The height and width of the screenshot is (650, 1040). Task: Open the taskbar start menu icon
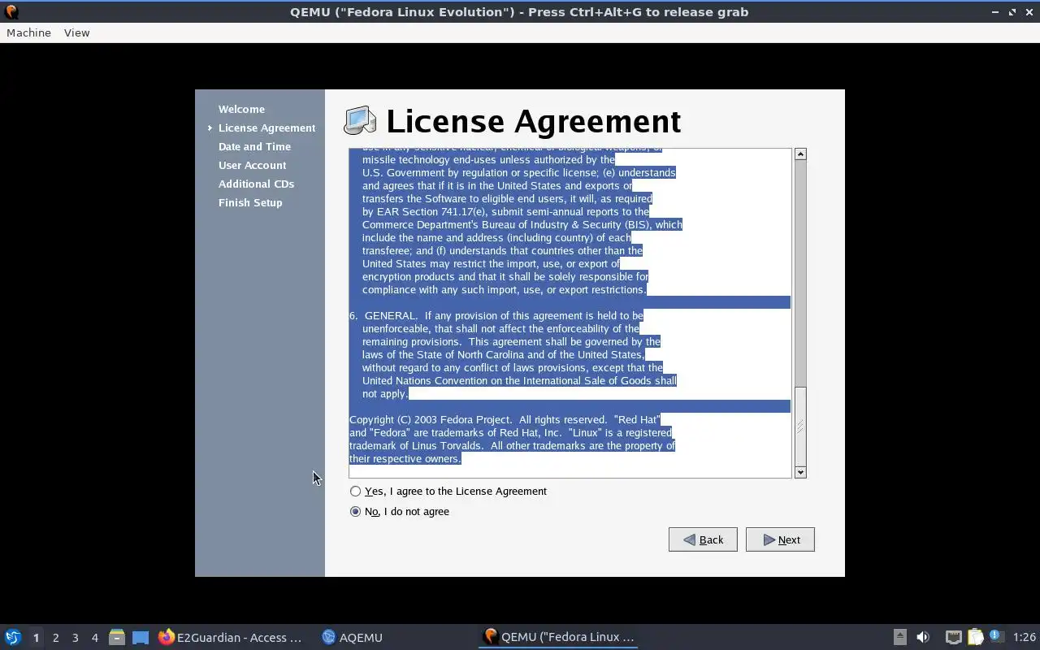(13, 637)
